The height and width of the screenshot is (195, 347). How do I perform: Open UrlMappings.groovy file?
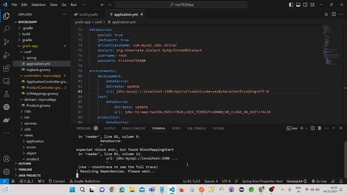pos(42,94)
